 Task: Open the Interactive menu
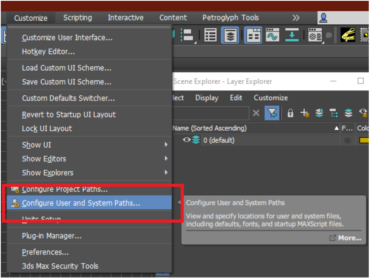(x=126, y=18)
